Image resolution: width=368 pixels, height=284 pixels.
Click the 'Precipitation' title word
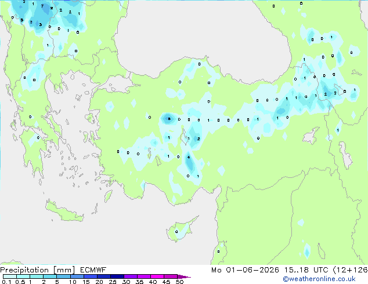point(24,270)
